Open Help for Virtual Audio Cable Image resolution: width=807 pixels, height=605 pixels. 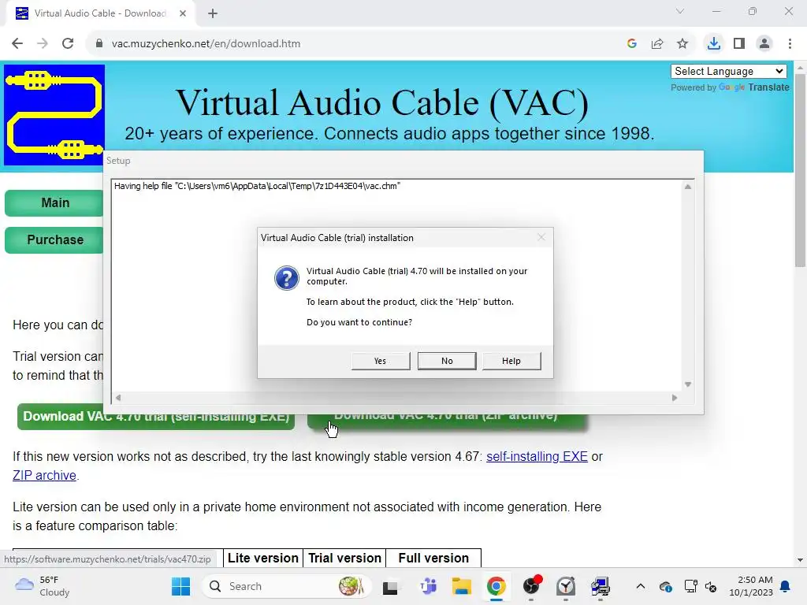tap(511, 361)
